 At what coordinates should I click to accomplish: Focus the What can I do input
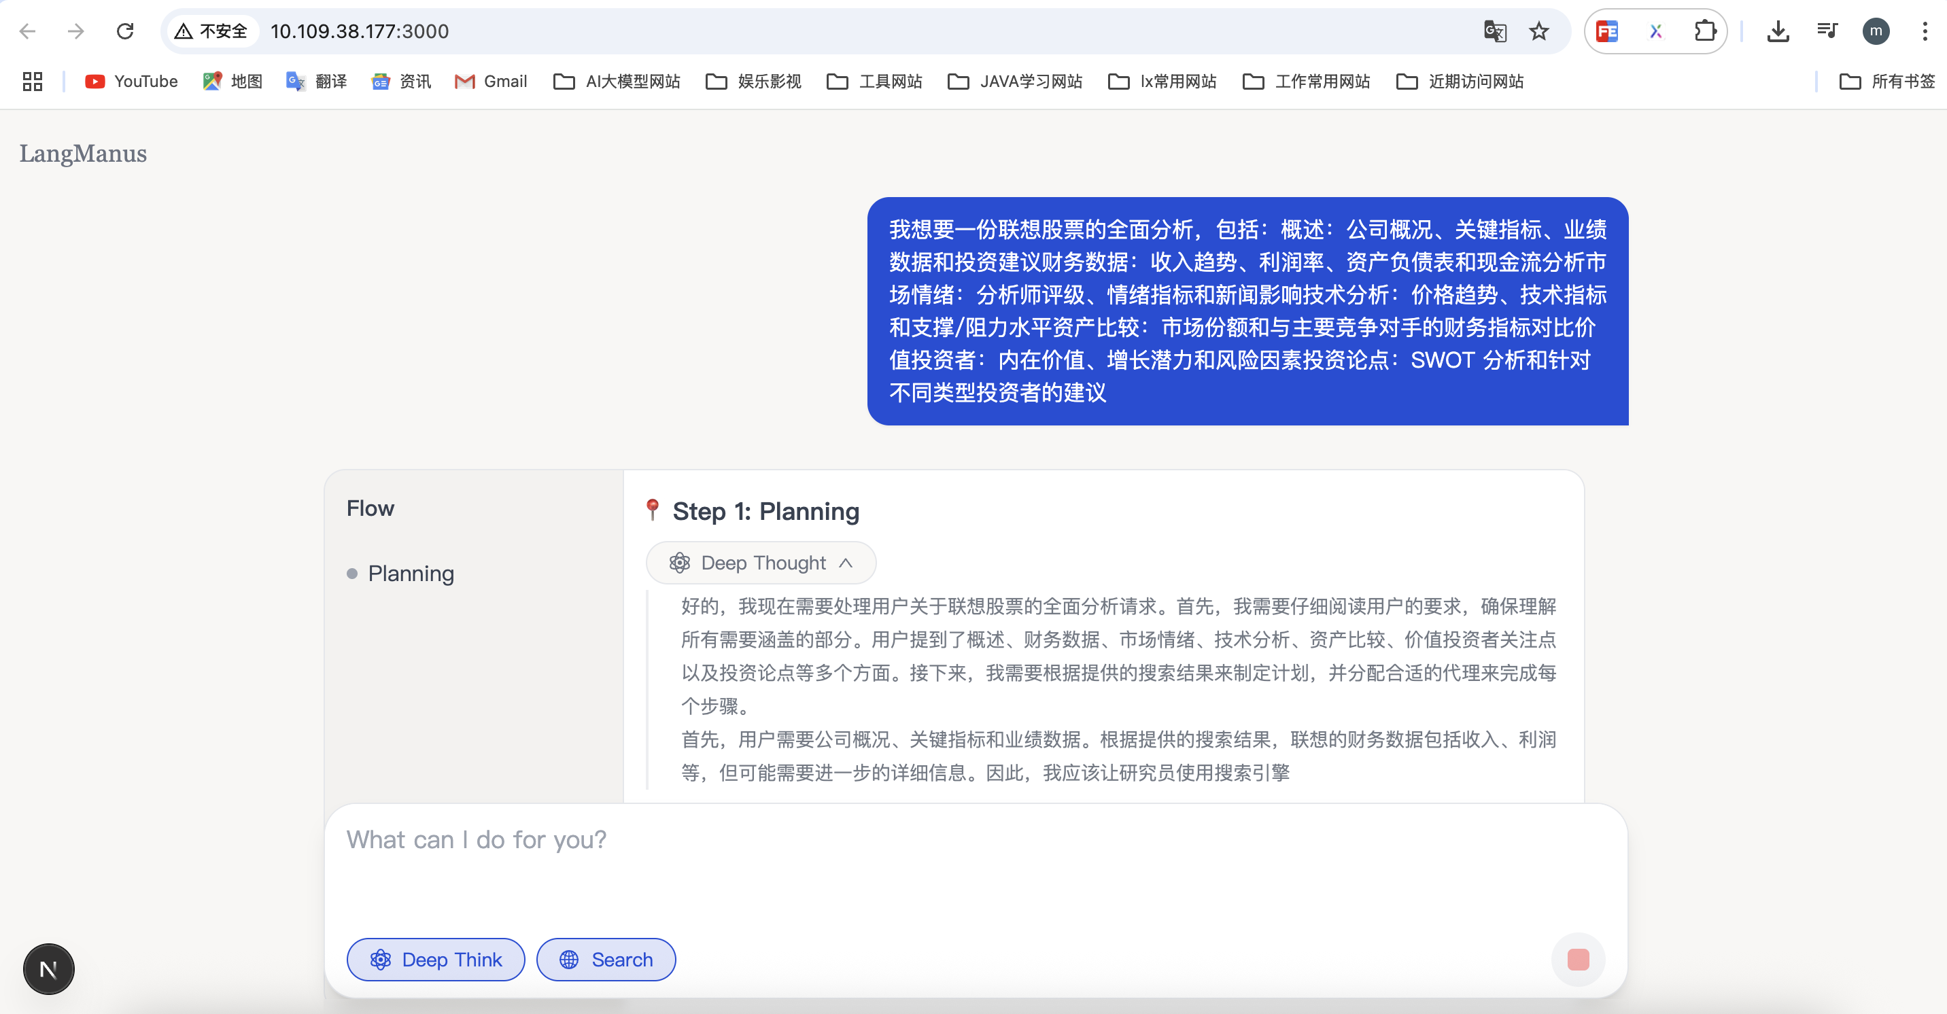975,861
